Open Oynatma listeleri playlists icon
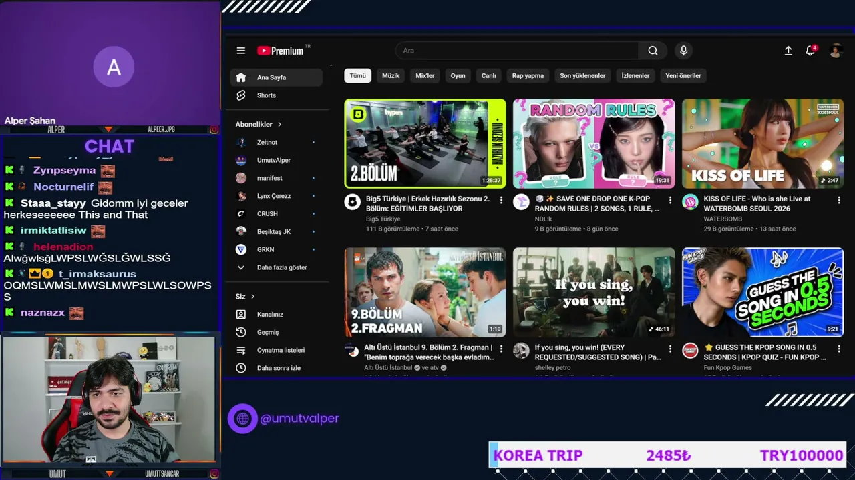The width and height of the screenshot is (855, 480). [241, 350]
